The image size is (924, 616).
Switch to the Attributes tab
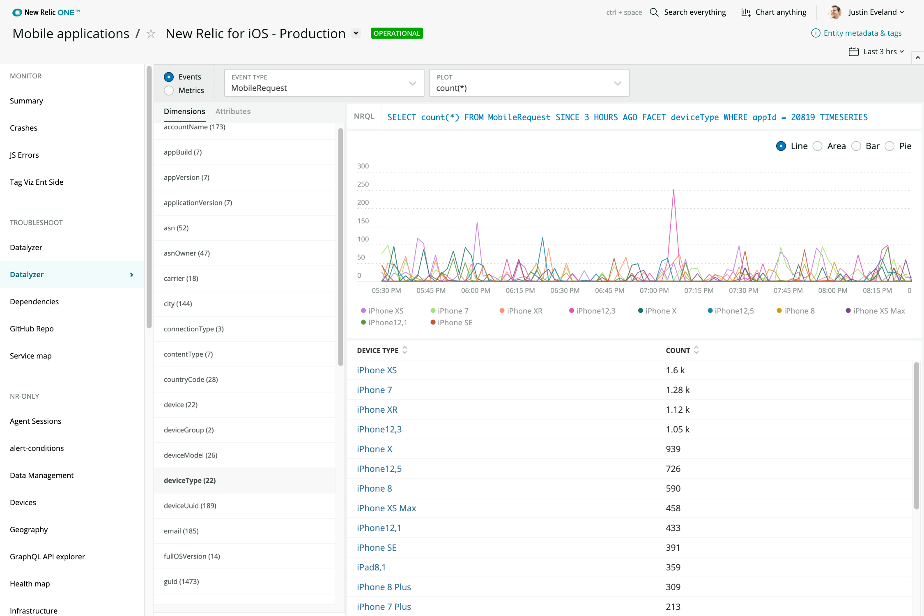click(233, 111)
